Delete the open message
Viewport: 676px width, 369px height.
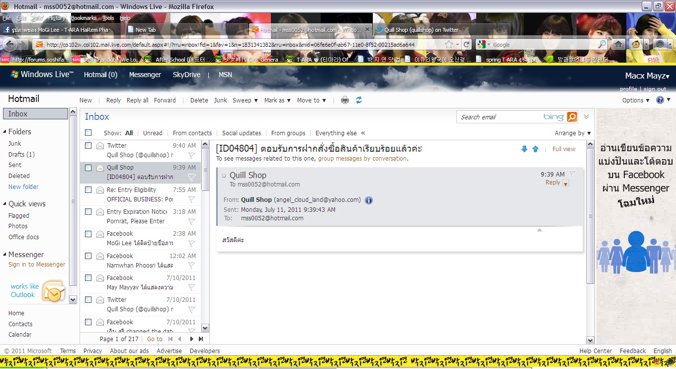click(x=199, y=100)
